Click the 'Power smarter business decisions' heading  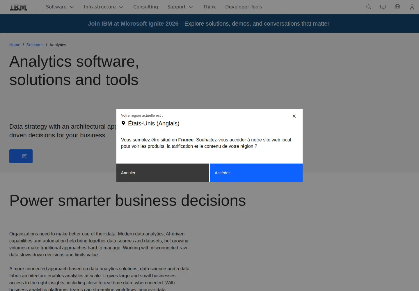coord(127,200)
